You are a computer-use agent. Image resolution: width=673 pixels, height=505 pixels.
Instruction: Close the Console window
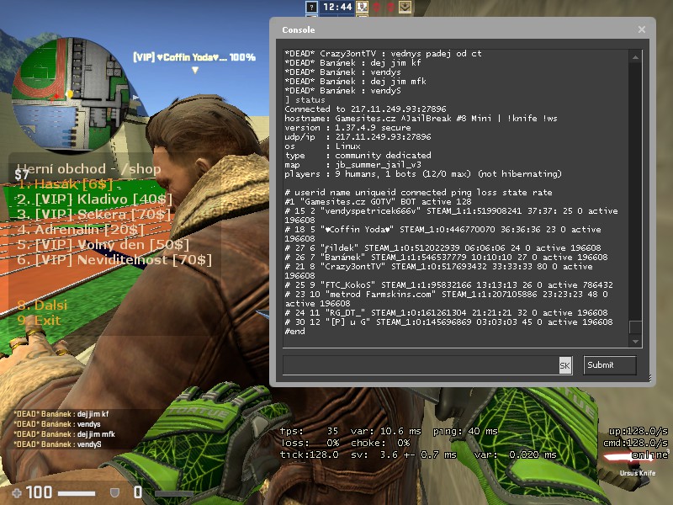coord(642,29)
